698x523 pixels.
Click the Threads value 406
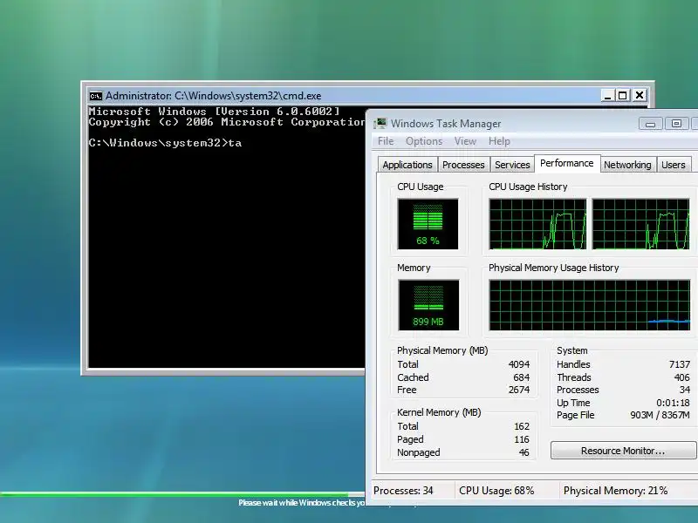[x=682, y=377]
